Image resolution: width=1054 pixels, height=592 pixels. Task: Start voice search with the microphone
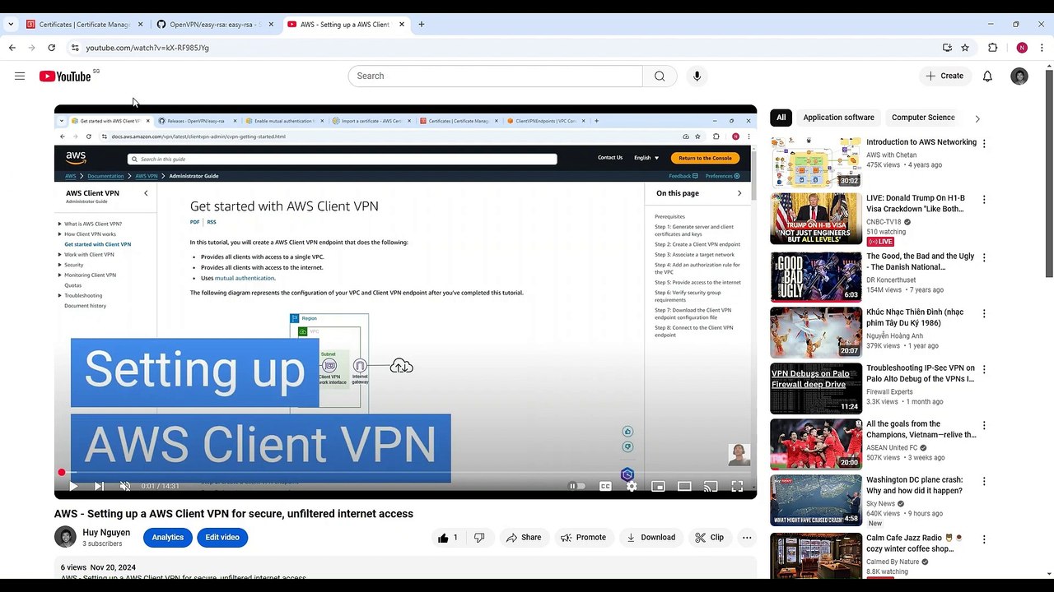click(697, 76)
